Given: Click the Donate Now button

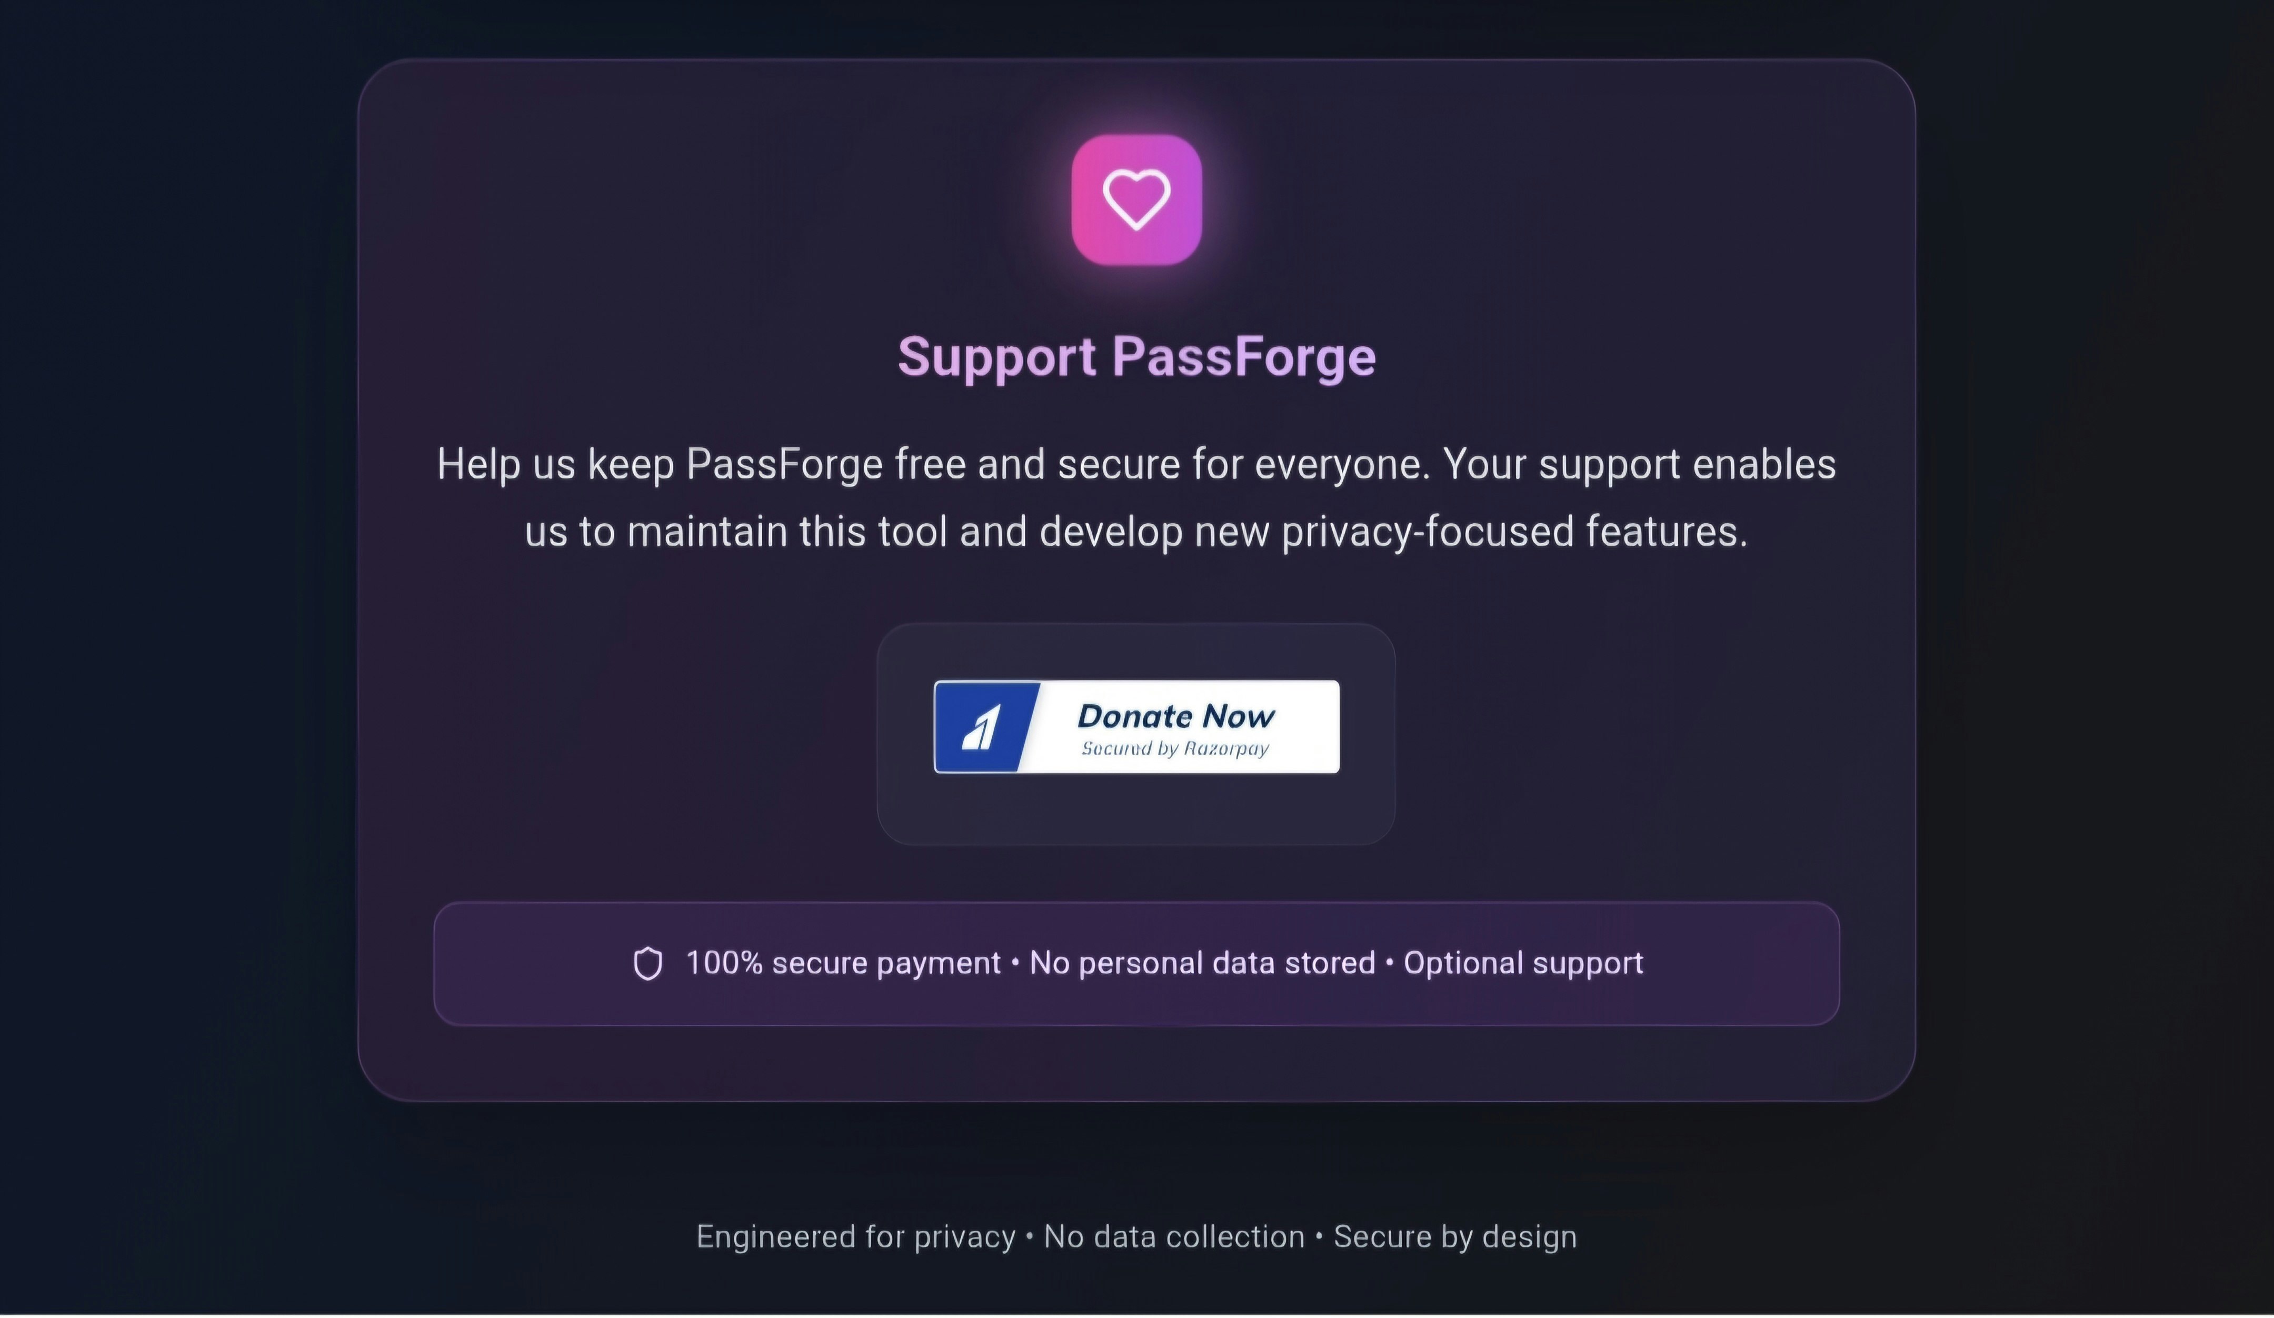Looking at the screenshot, I should pos(1136,727).
